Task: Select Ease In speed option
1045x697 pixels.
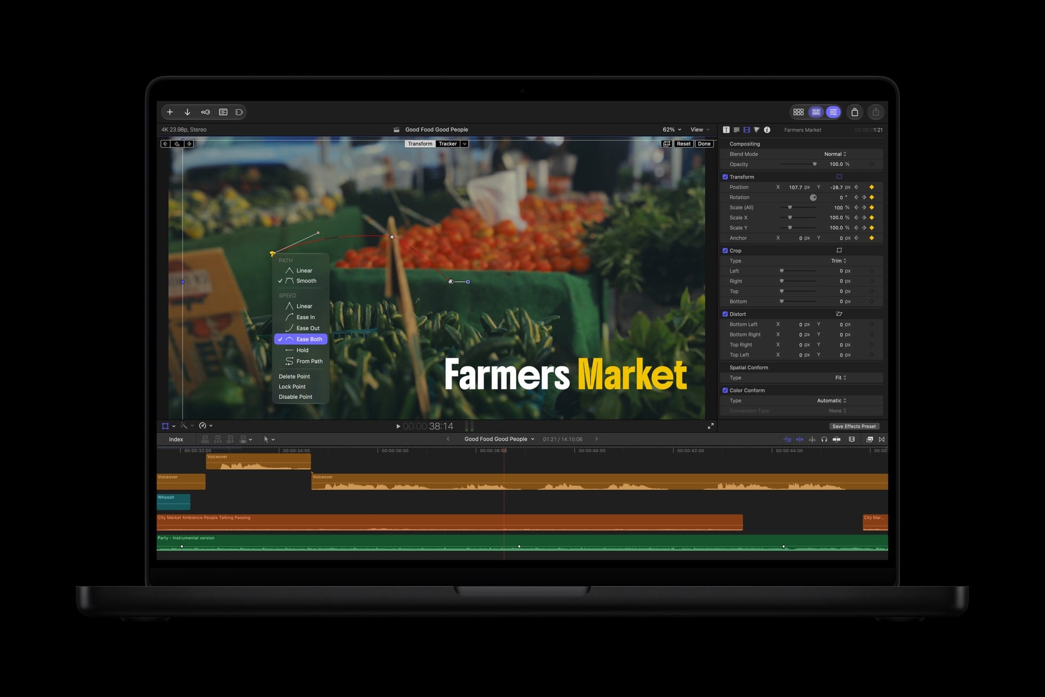Action: click(x=300, y=317)
